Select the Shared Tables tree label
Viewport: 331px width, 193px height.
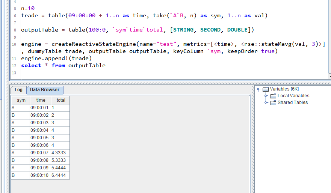[292, 103]
